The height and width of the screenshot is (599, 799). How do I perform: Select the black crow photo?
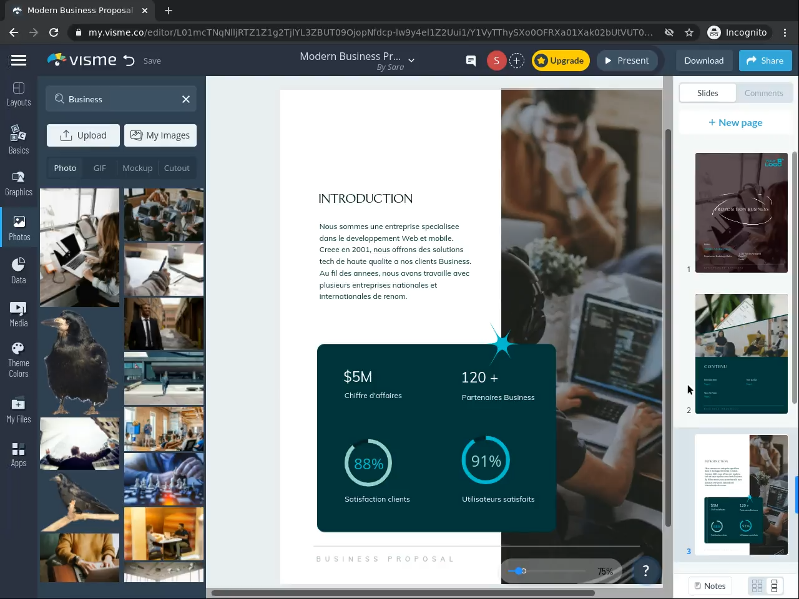click(79, 363)
